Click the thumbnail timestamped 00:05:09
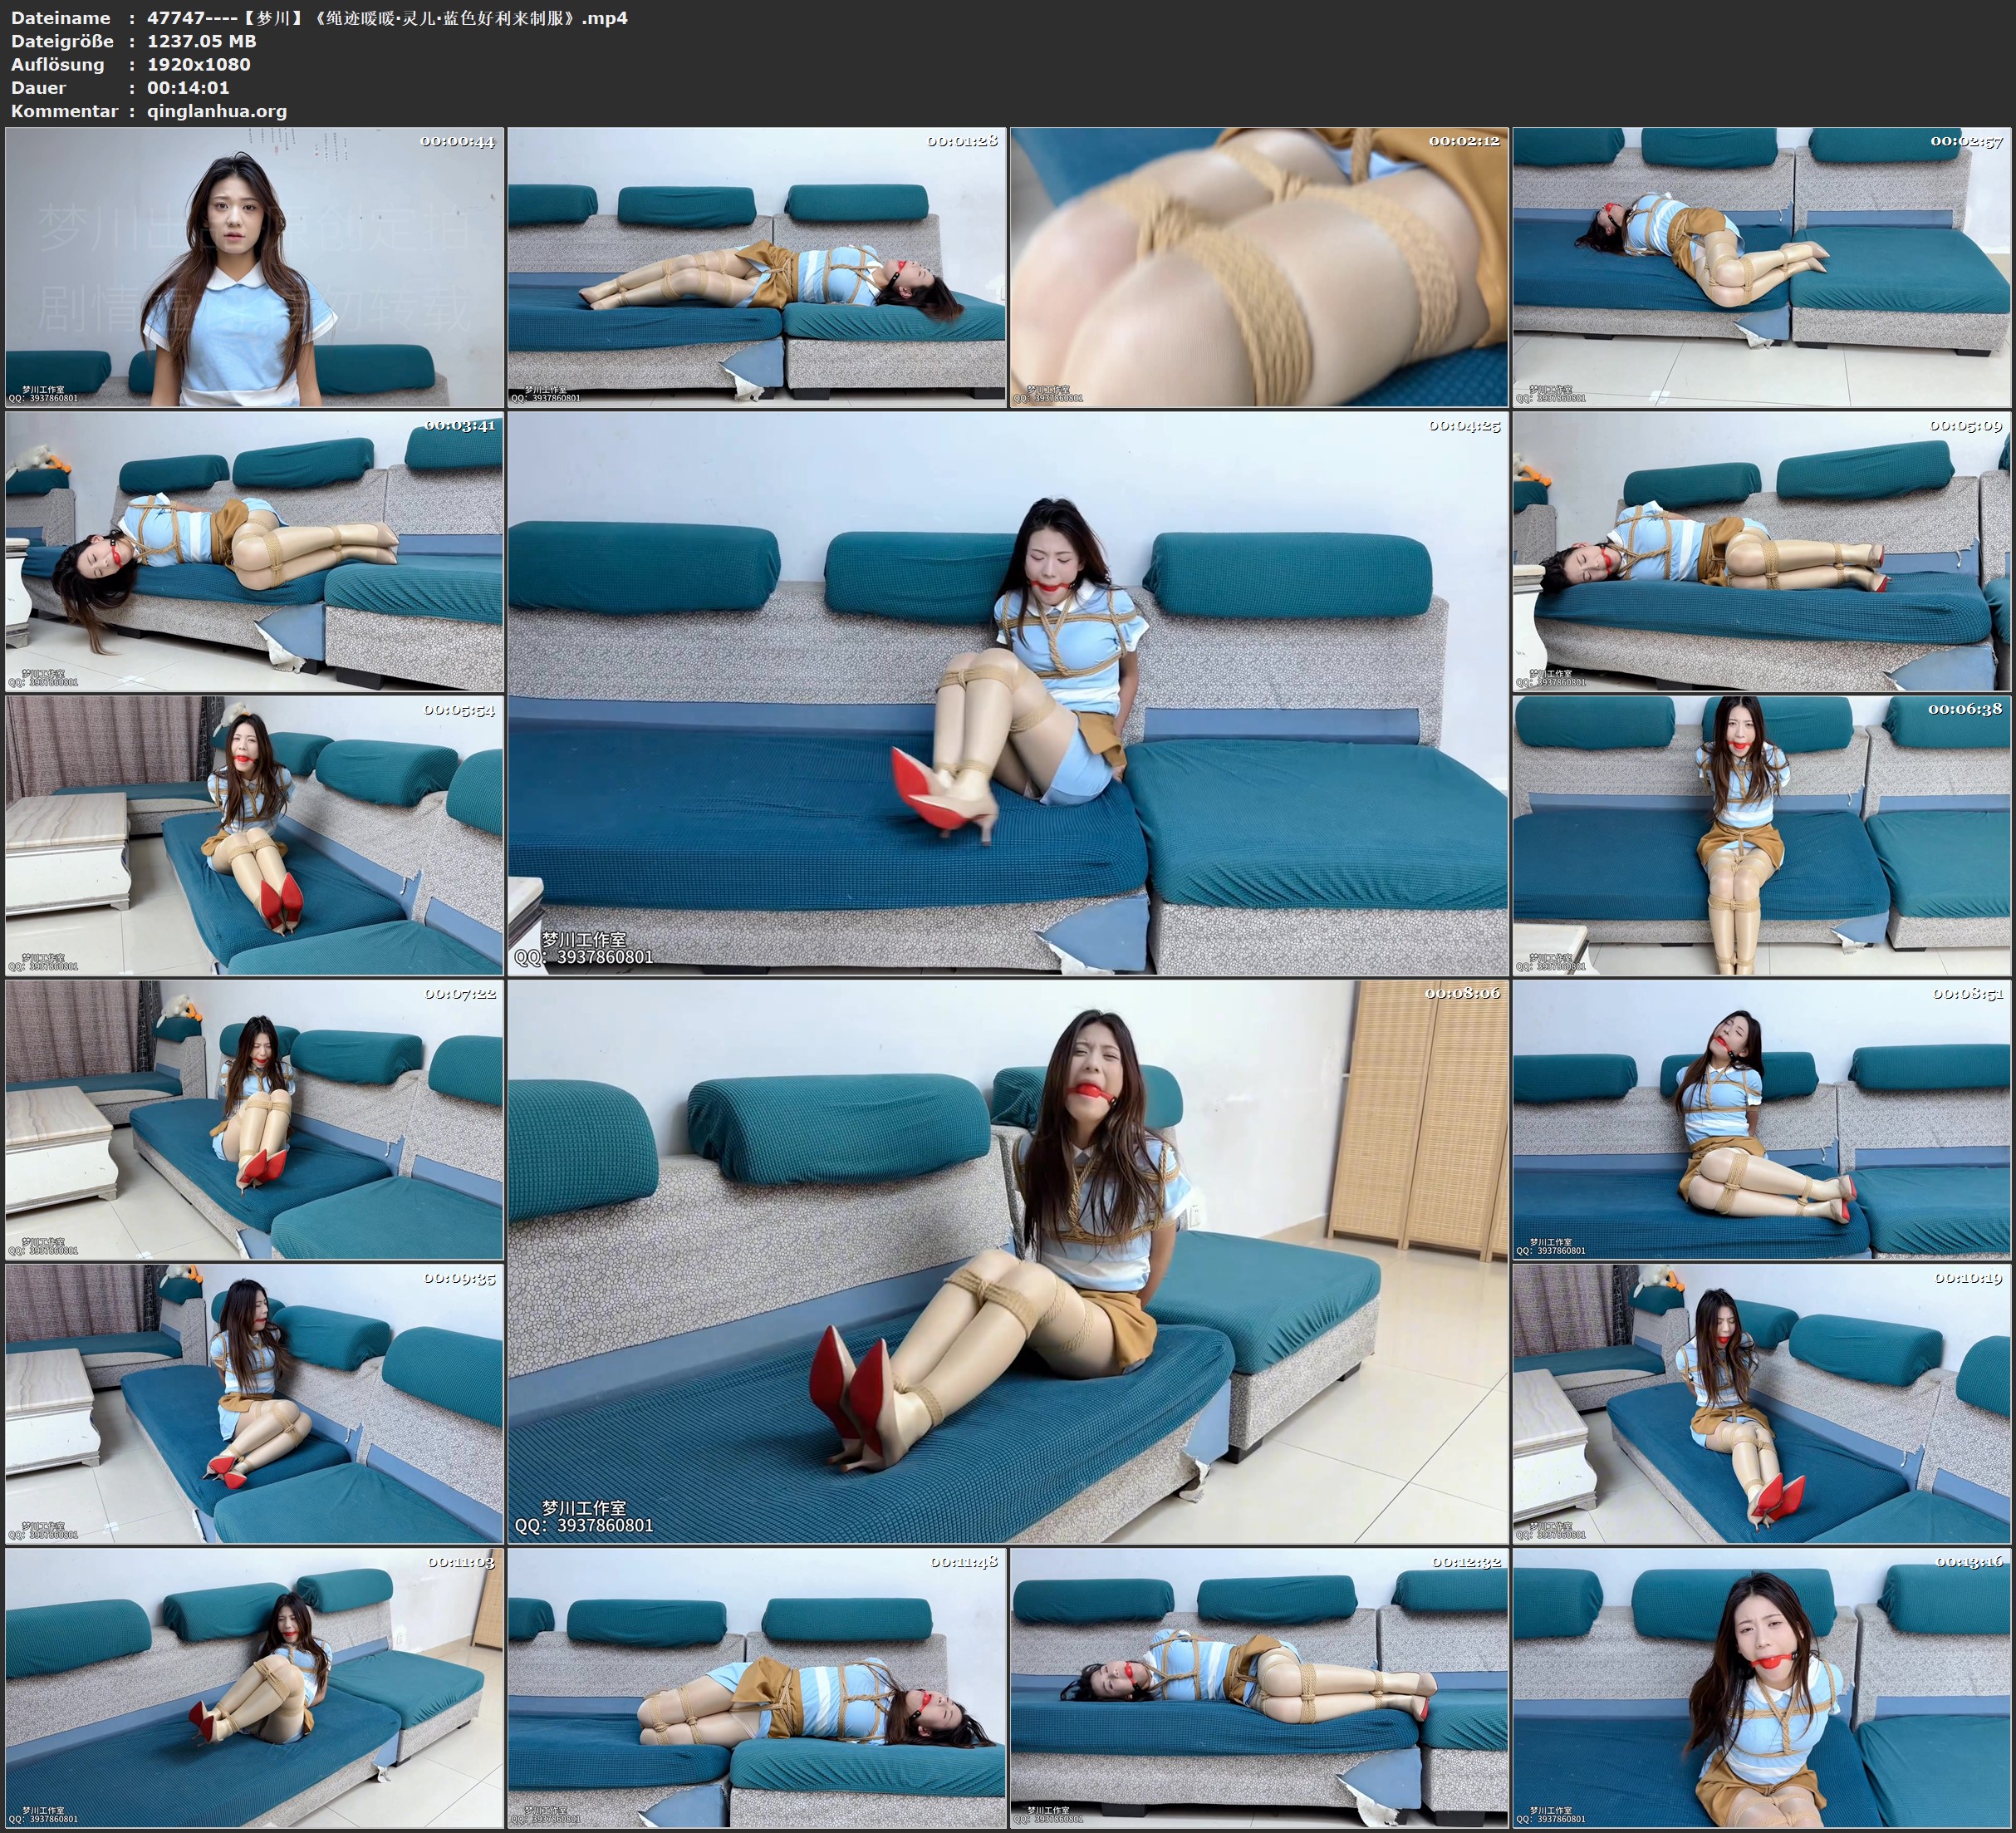The width and height of the screenshot is (2016, 1833). 1761,551
